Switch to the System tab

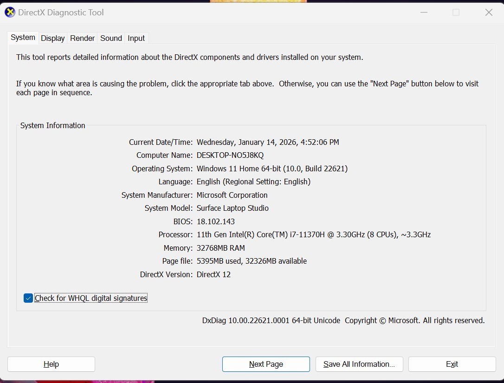(23, 37)
